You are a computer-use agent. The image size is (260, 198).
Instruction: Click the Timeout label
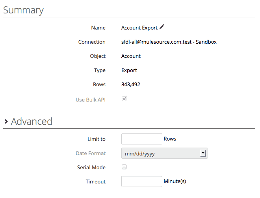(x=95, y=181)
